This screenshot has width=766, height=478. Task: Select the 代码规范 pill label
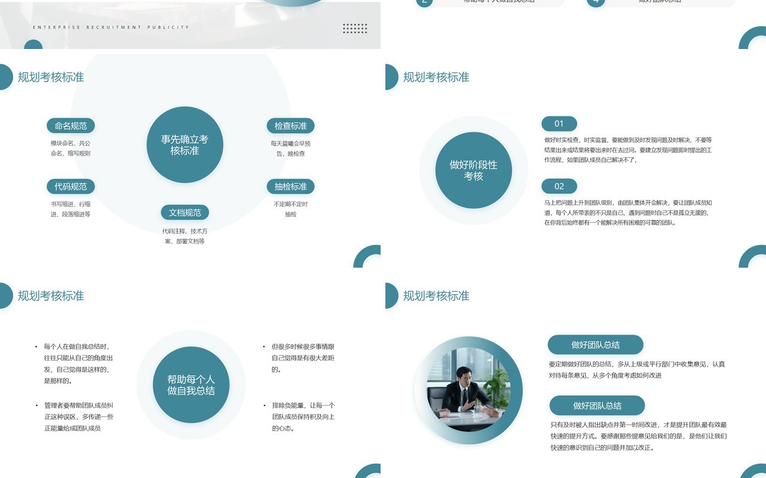pyautogui.click(x=71, y=186)
